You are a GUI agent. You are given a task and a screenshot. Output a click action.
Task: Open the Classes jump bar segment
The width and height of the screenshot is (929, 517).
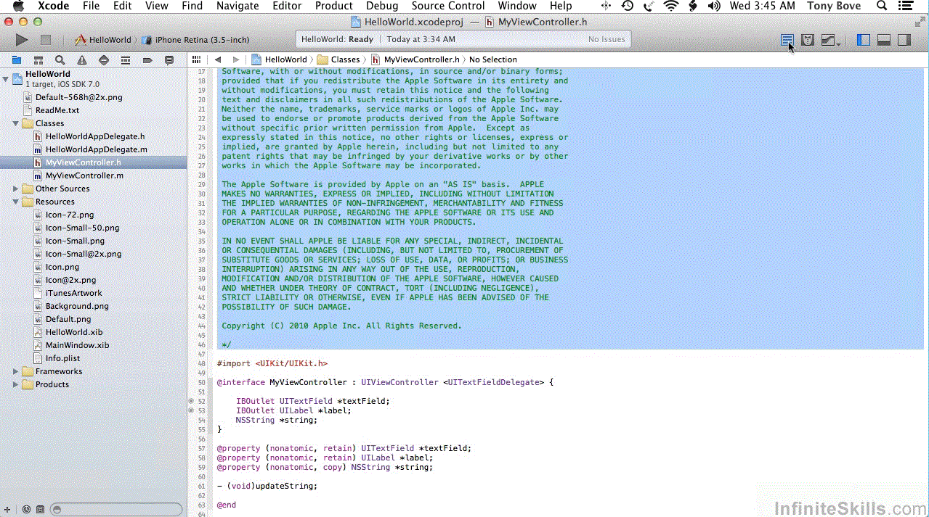(x=339, y=59)
